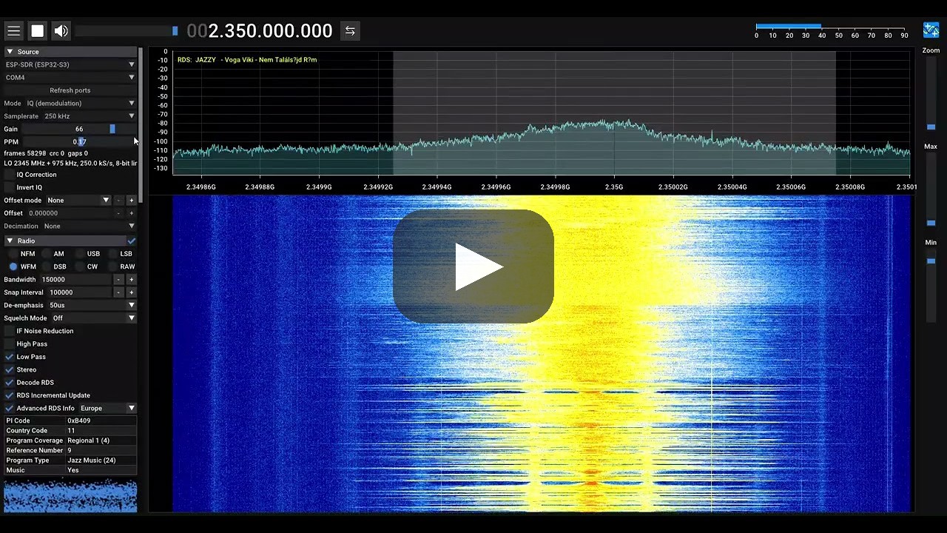
Task: Click the top-right display options icon
Action: [931, 30]
